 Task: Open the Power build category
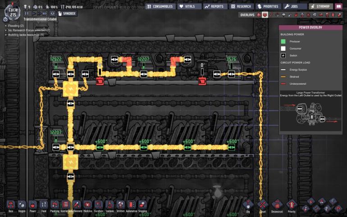pyautogui.click(x=32, y=205)
